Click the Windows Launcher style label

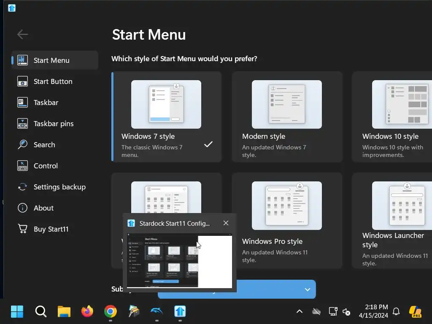point(393,240)
